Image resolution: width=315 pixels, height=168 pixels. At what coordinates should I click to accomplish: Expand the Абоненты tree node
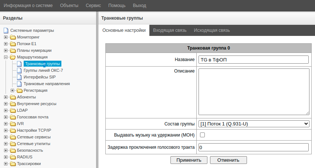point(6,97)
